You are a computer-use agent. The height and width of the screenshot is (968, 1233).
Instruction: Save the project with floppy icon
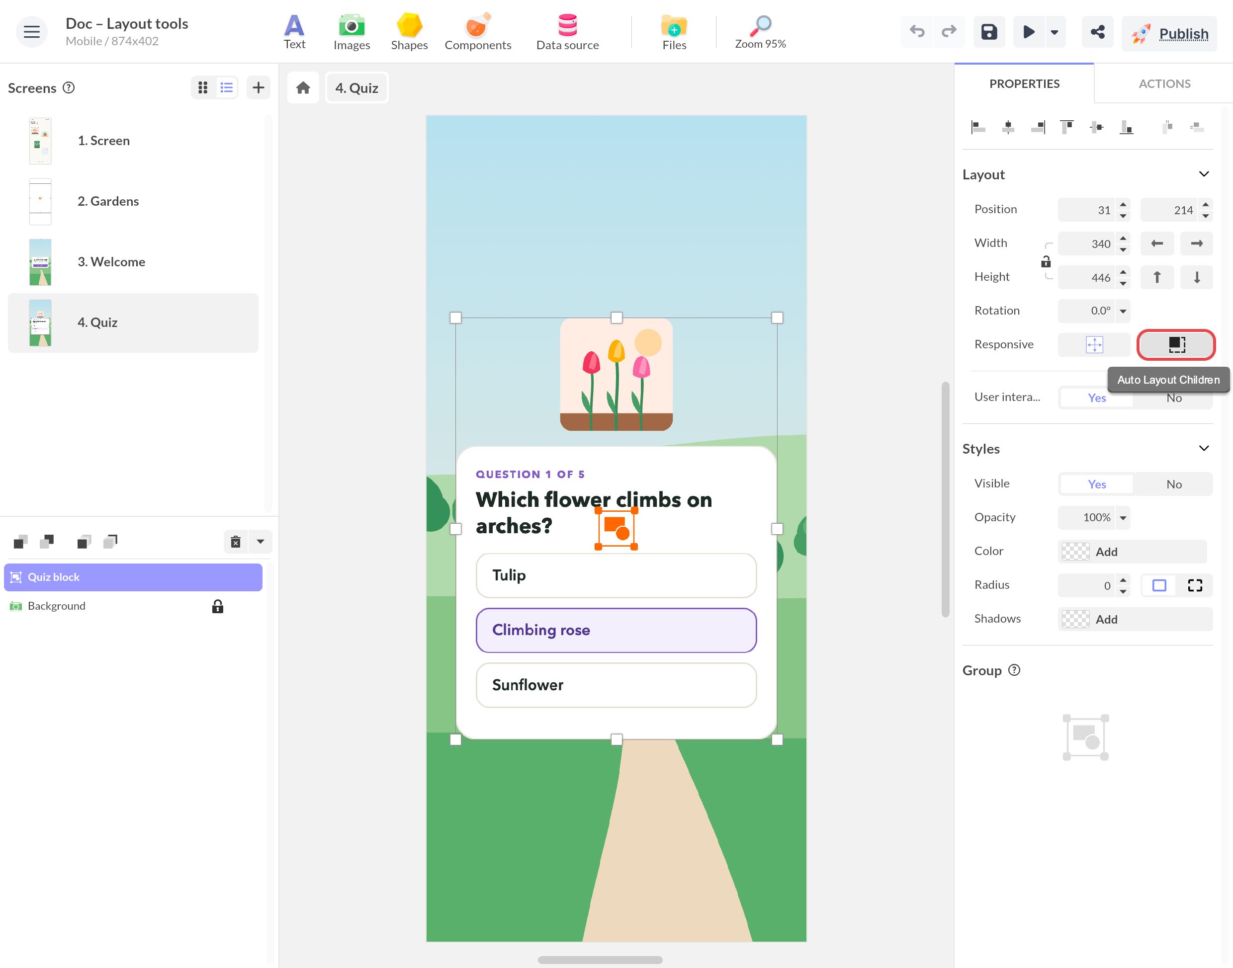point(989,32)
